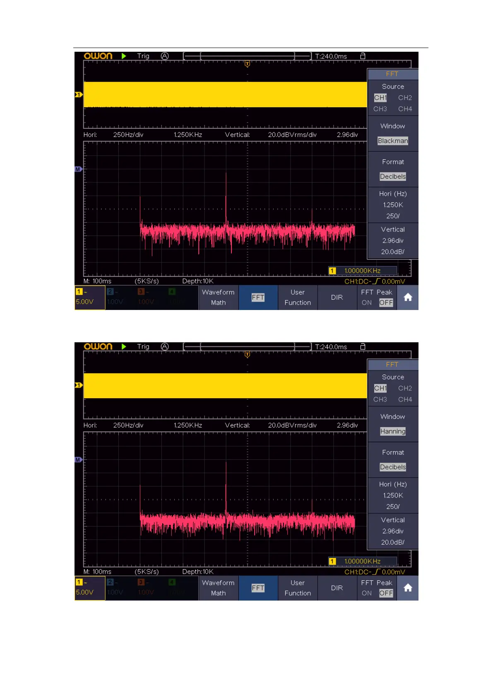Click the OWON logo in the Hanning screenshot

point(98,346)
